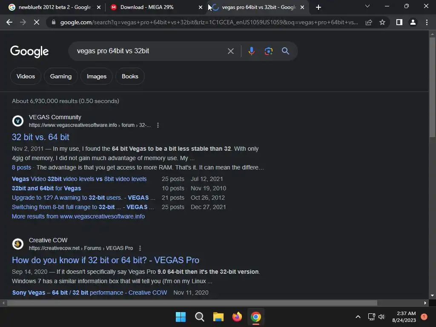Click VEGAS Community site favicon
This screenshot has width=436, height=327.
pyautogui.click(x=18, y=121)
